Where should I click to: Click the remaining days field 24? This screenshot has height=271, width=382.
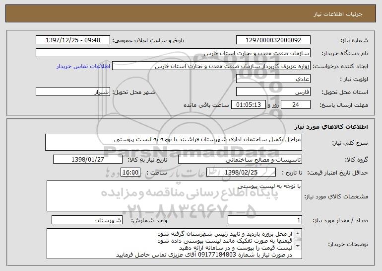click(296, 105)
